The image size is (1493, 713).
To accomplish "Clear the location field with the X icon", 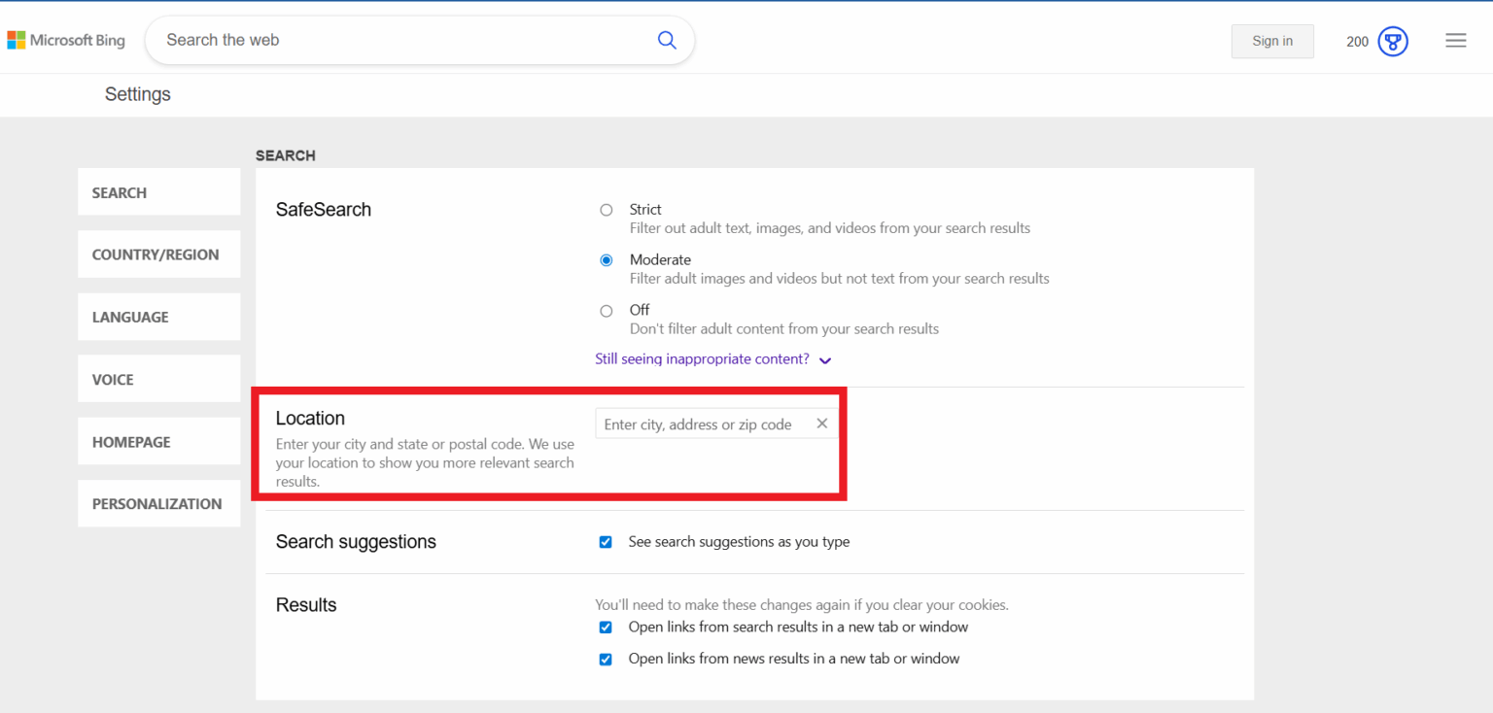I will 821,423.
